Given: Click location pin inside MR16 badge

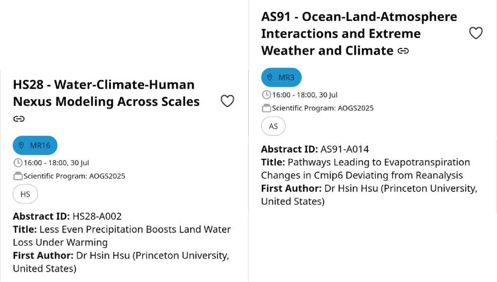Looking at the screenshot, I should click(21, 145).
